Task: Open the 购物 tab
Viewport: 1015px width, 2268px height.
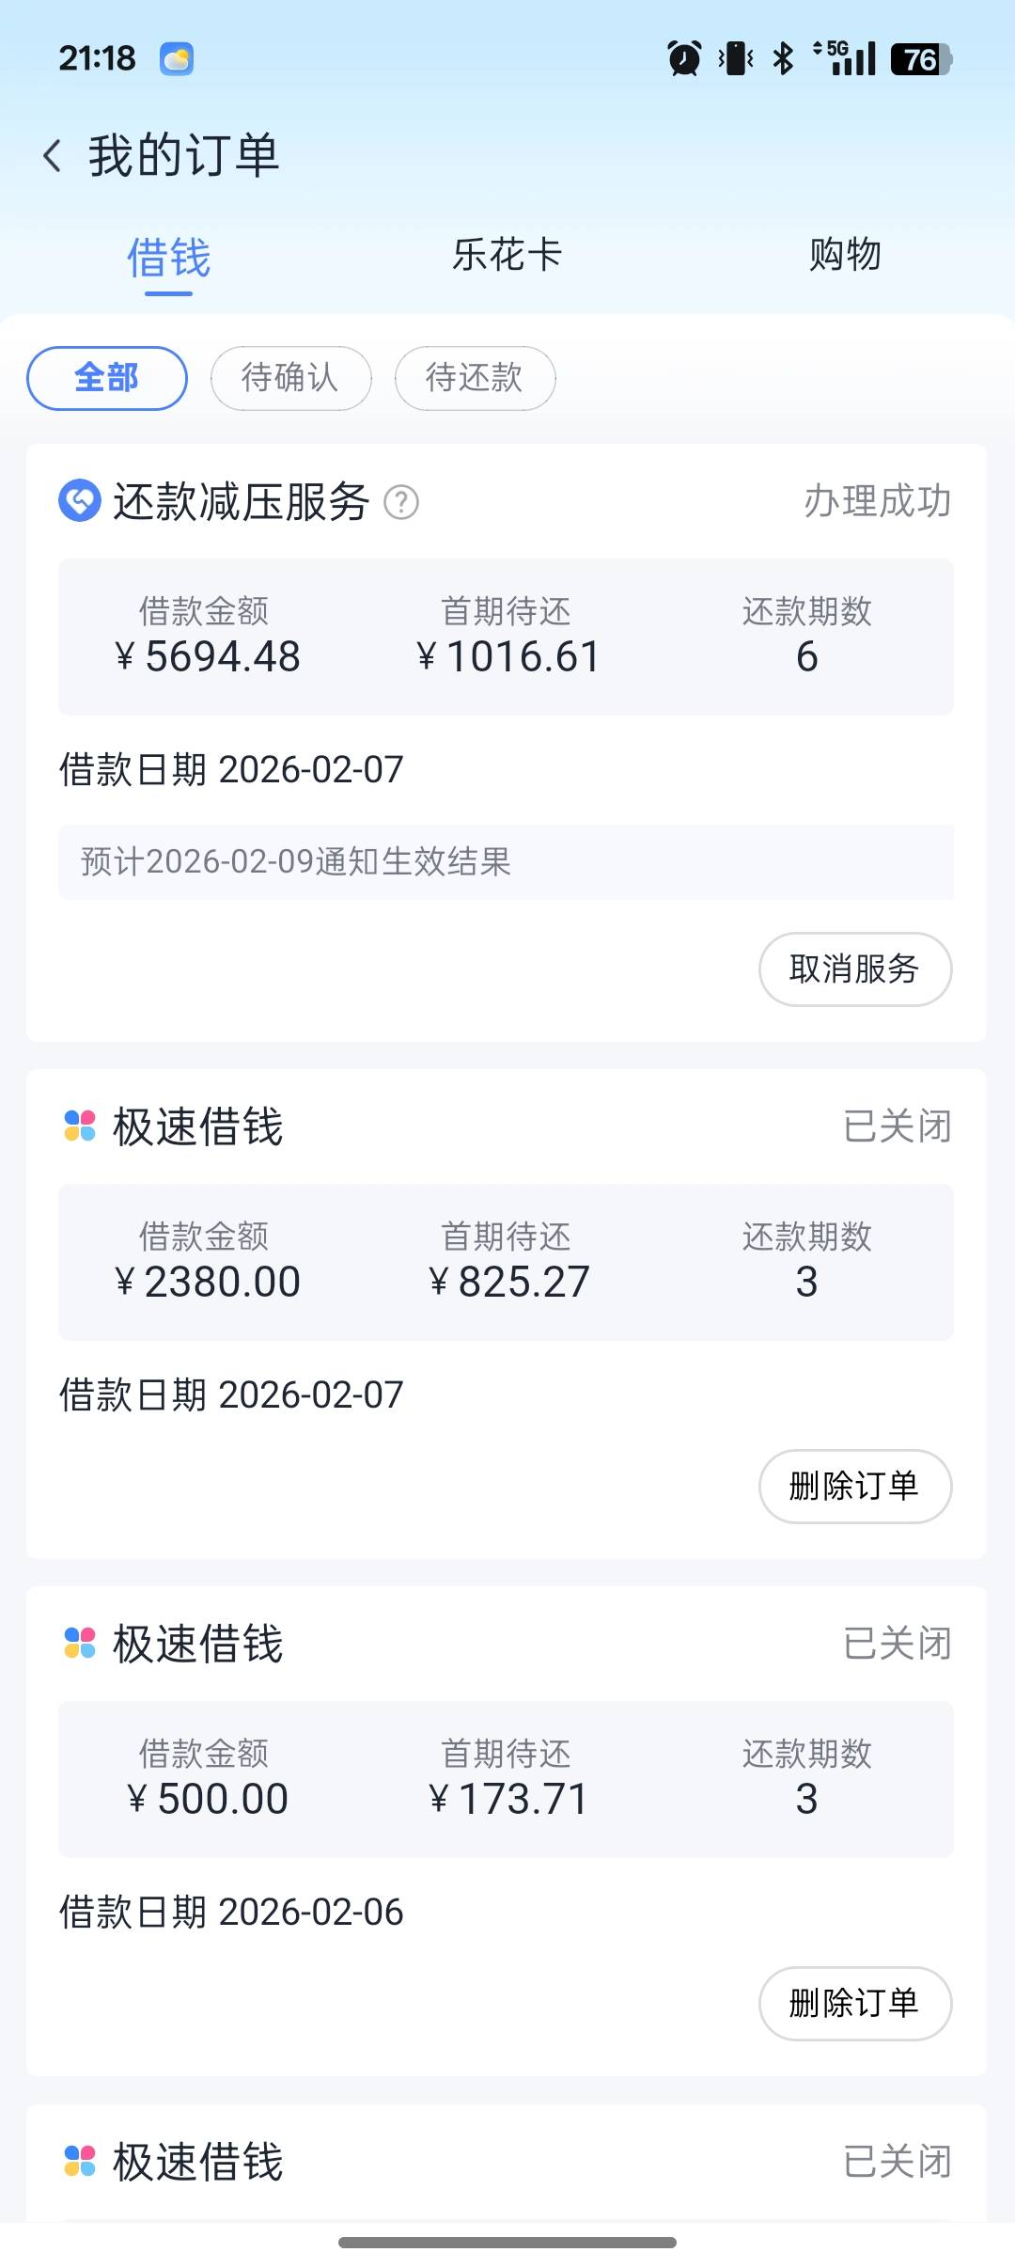Action: tap(845, 255)
